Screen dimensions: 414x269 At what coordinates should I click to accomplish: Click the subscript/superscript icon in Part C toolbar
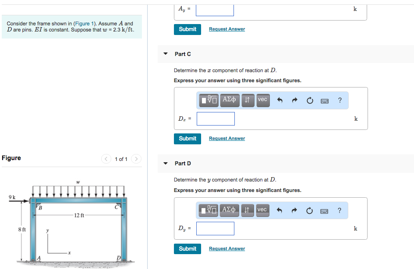pyautogui.click(x=248, y=100)
